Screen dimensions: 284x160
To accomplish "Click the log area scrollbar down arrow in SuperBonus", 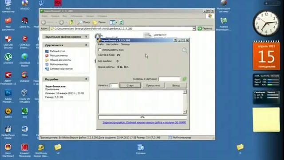I will click(185, 112).
